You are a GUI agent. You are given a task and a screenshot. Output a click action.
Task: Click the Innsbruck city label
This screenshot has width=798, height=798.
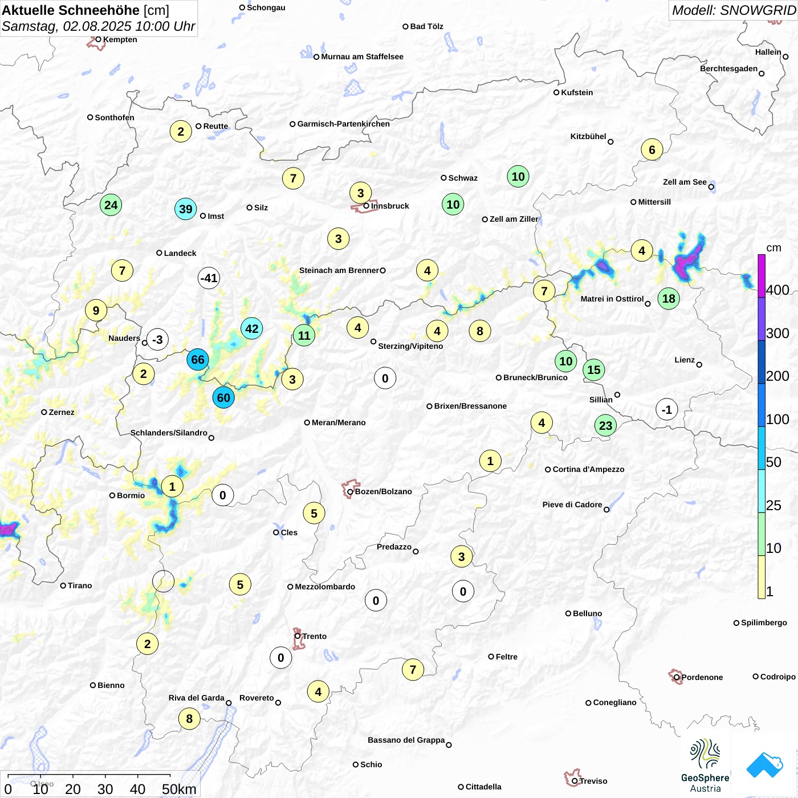tap(390, 206)
